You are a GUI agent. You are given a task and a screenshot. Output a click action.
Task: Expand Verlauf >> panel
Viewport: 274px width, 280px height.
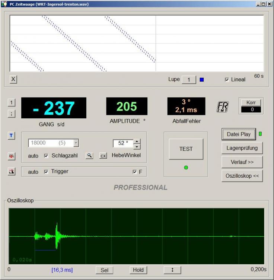pos(242,162)
